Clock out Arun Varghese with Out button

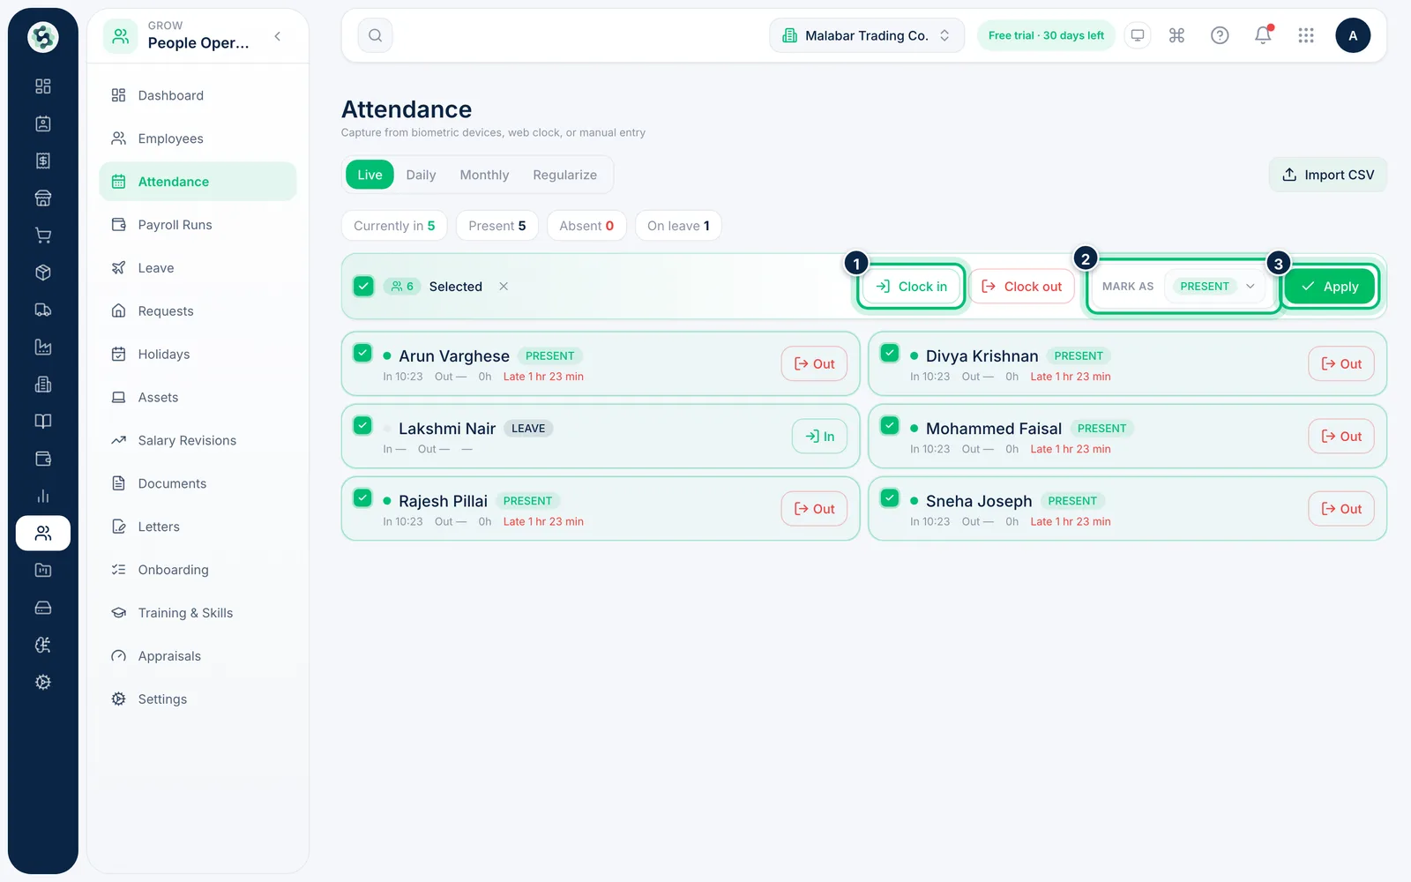814,363
